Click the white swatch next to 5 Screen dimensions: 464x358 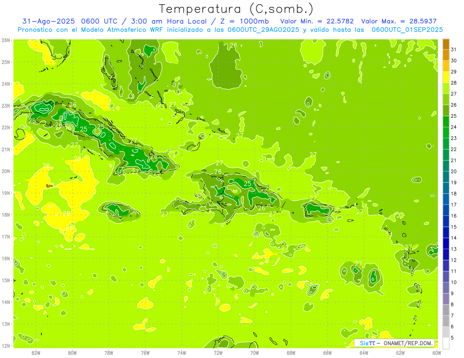pyautogui.click(x=446, y=343)
